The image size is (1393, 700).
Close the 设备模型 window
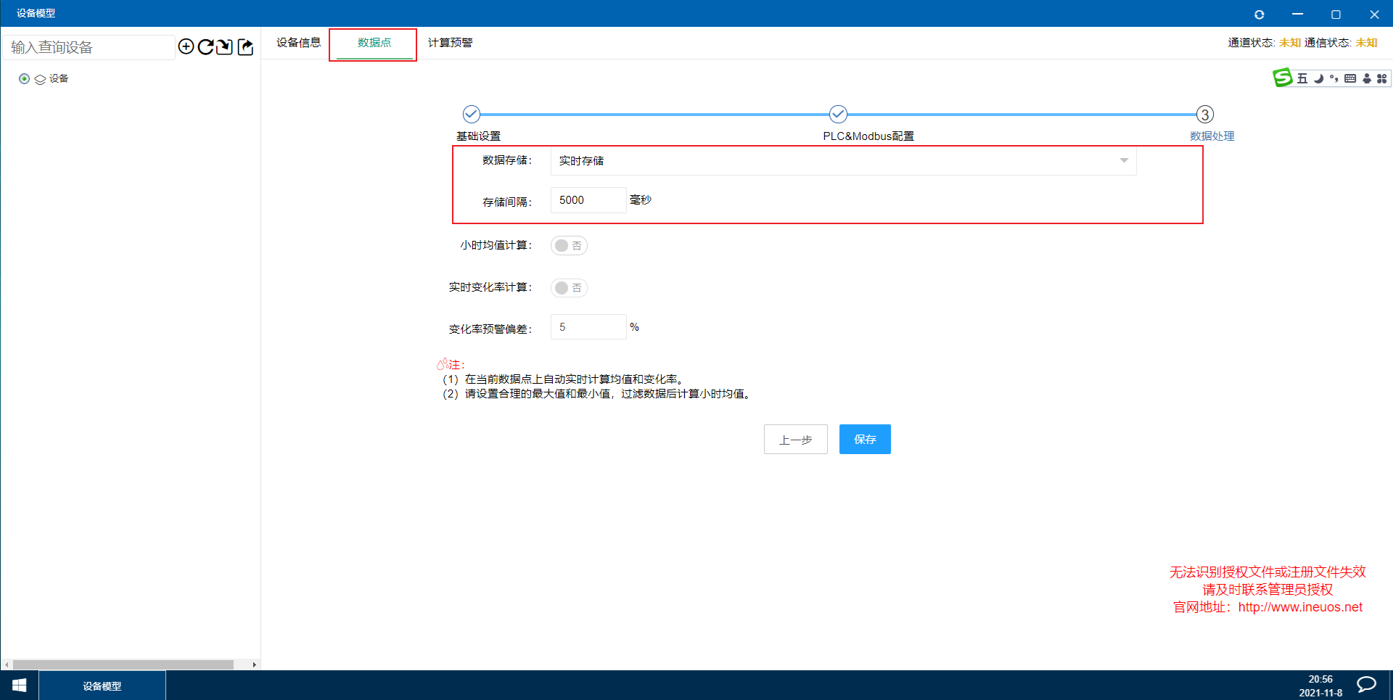click(x=1374, y=15)
